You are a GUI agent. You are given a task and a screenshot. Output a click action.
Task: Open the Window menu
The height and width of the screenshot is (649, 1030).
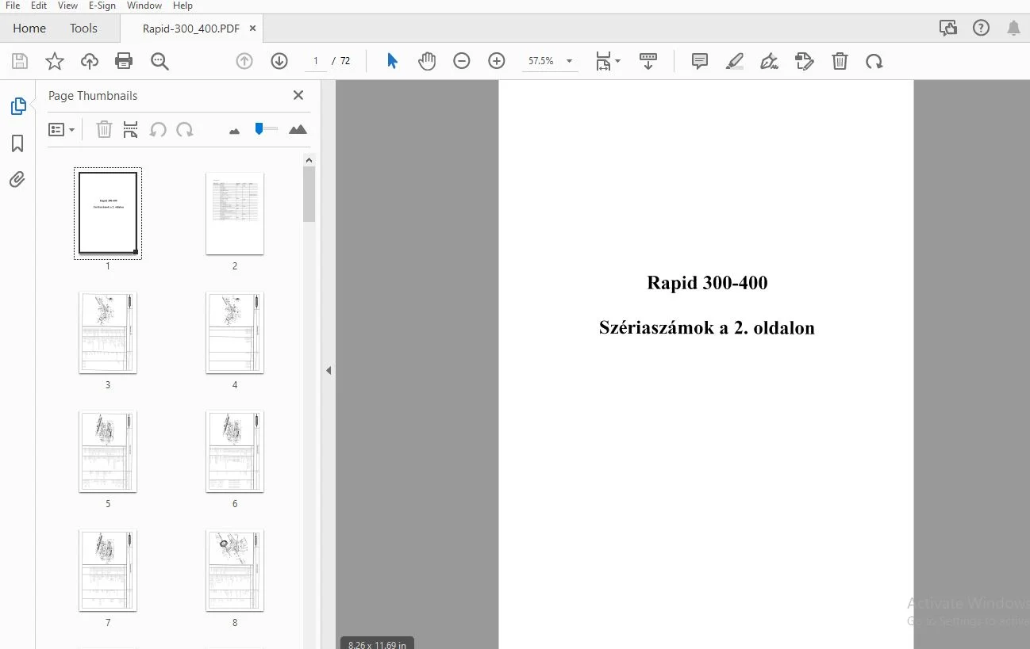coord(144,6)
